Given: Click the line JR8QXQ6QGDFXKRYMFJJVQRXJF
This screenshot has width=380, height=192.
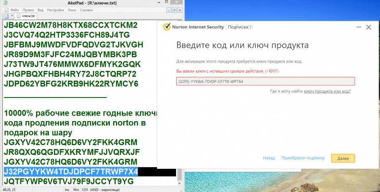Looking at the screenshot, I should point(72,152).
